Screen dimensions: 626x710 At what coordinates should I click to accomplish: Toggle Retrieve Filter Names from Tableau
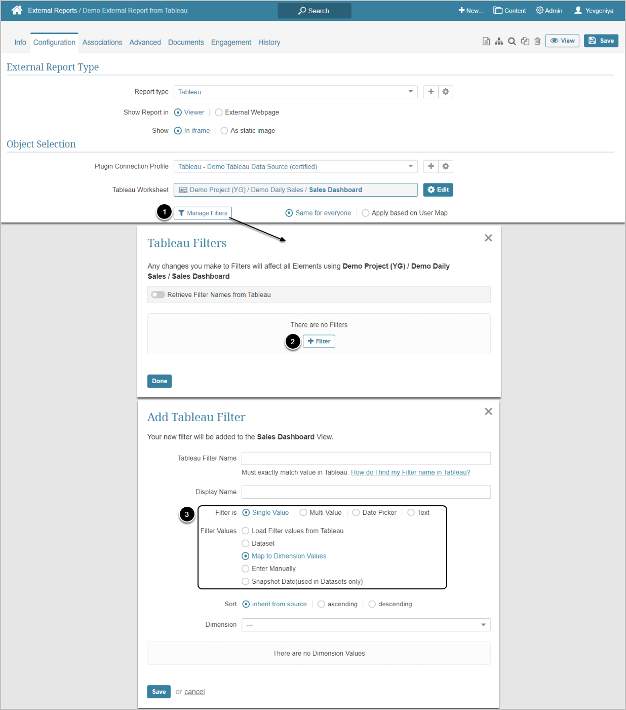(x=158, y=294)
